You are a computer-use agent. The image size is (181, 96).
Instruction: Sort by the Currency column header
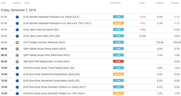click(17, 3)
